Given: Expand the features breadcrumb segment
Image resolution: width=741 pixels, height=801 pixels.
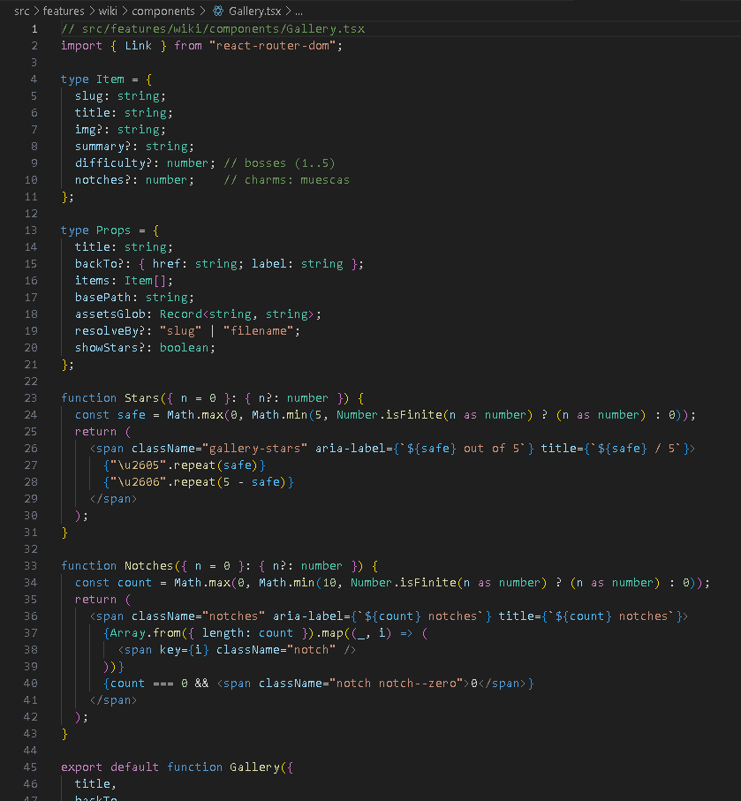Looking at the screenshot, I should (x=63, y=11).
